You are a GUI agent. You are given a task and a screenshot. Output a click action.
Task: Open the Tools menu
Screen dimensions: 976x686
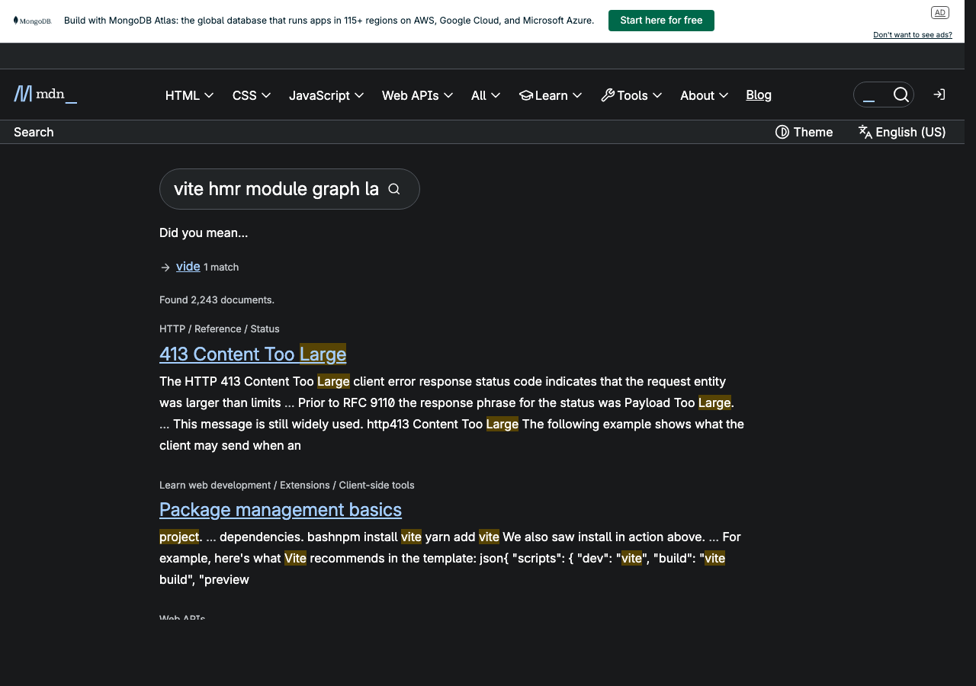point(631,95)
